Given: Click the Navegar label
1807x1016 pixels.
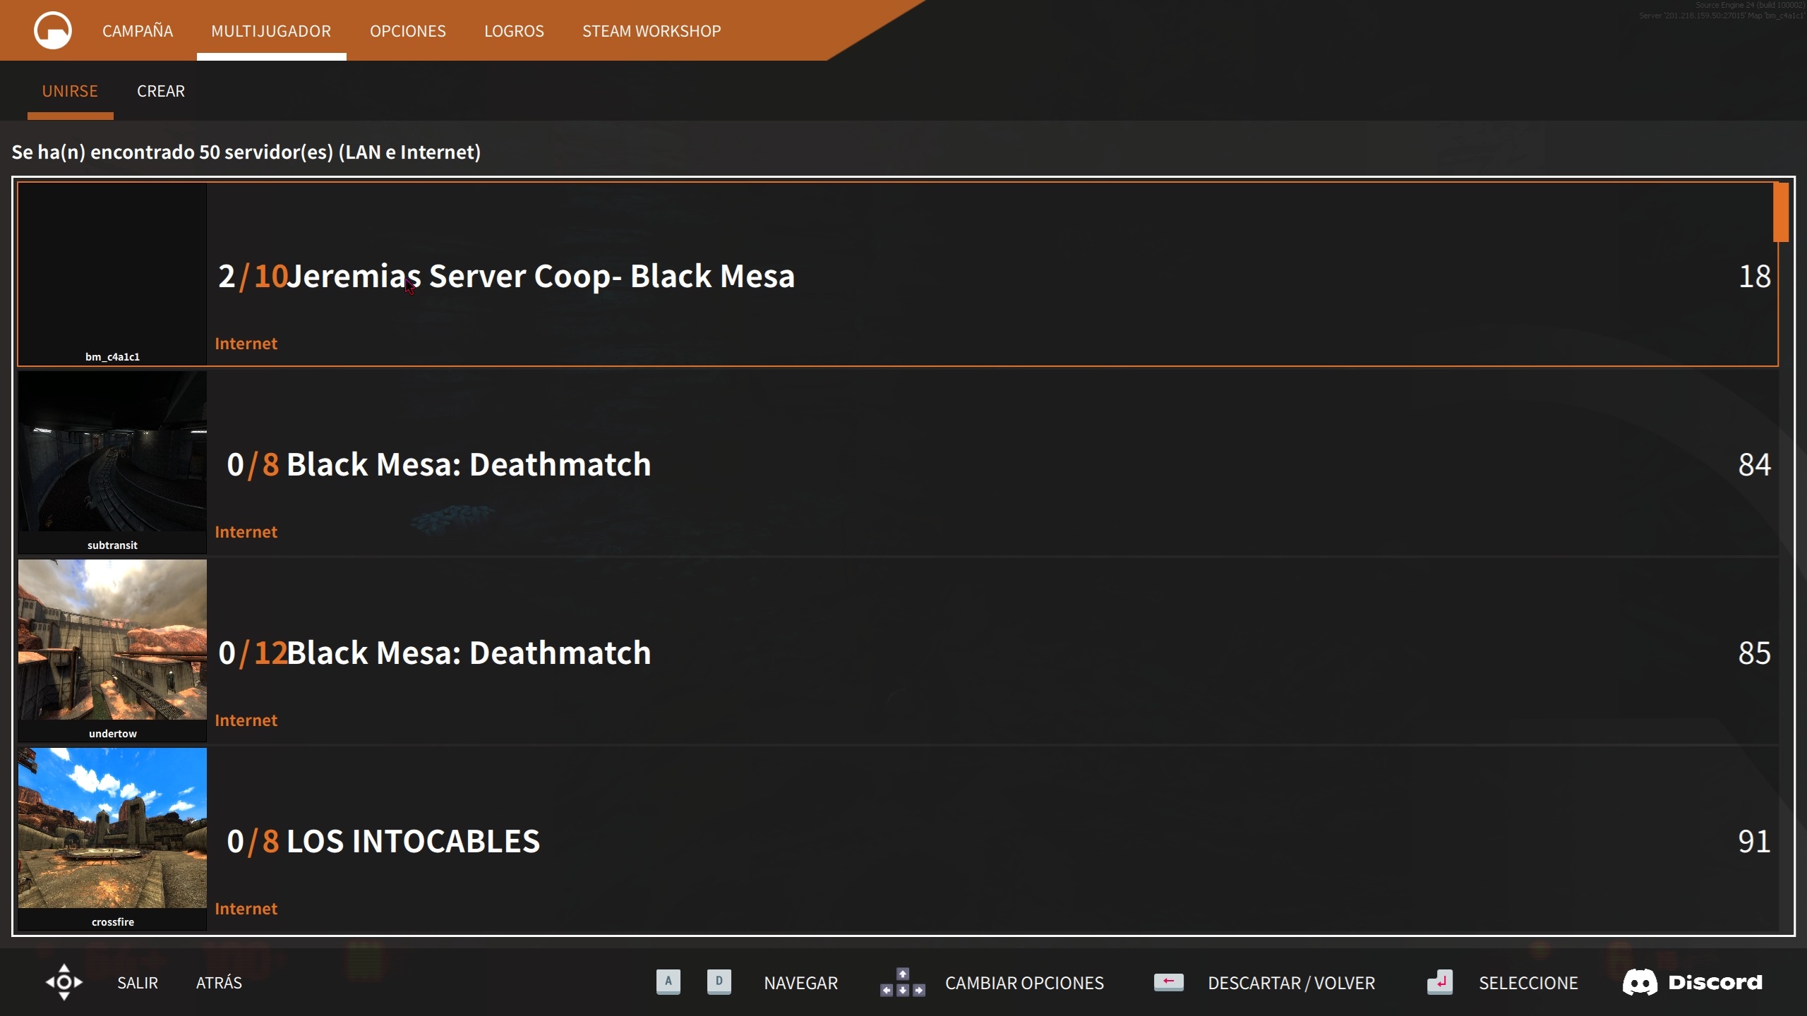Looking at the screenshot, I should pos(801,983).
